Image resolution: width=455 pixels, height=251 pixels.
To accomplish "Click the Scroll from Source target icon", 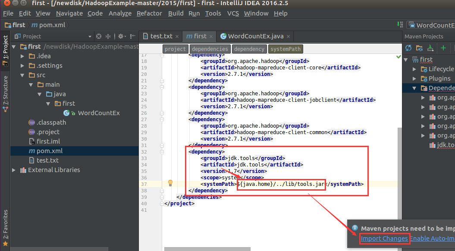I will tap(99, 36).
